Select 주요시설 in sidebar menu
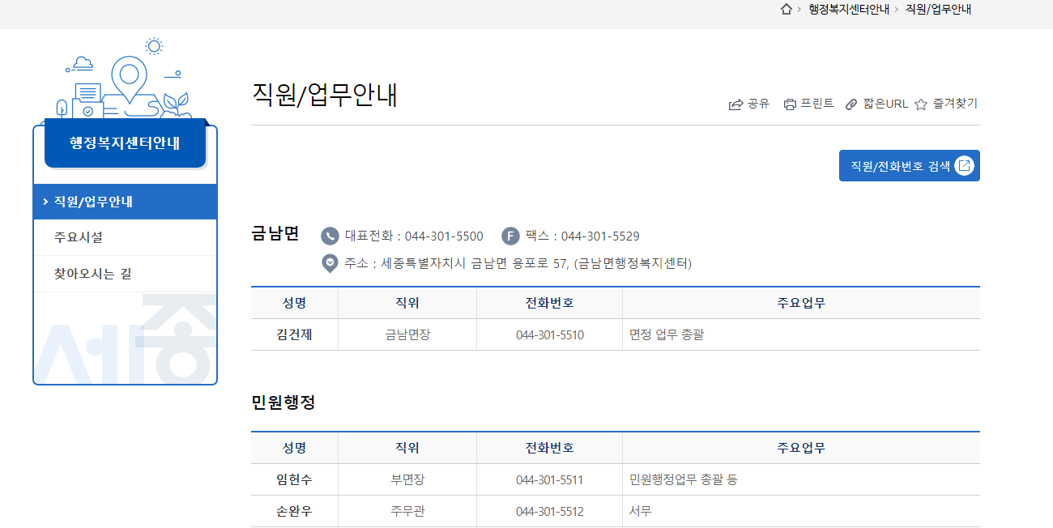This screenshot has height=528, width=1053. (126, 237)
